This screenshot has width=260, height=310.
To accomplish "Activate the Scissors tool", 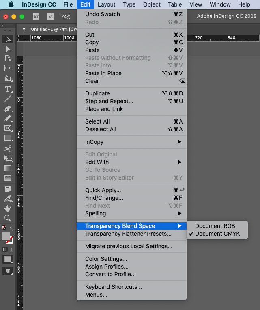I will [x=8, y=149].
